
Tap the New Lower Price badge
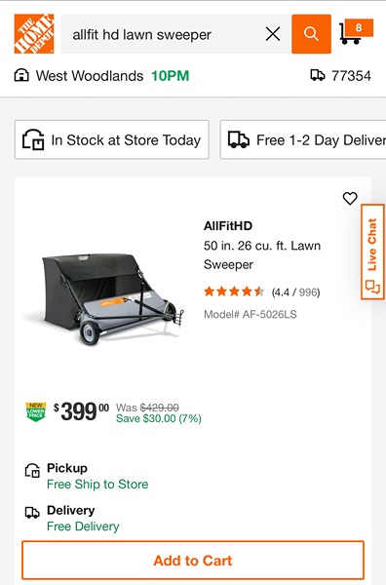pyautogui.click(x=36, y=411)
